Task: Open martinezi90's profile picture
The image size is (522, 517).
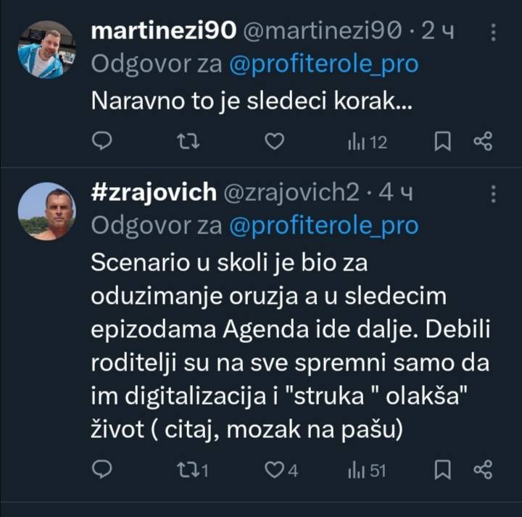Action: click(46, 50)
